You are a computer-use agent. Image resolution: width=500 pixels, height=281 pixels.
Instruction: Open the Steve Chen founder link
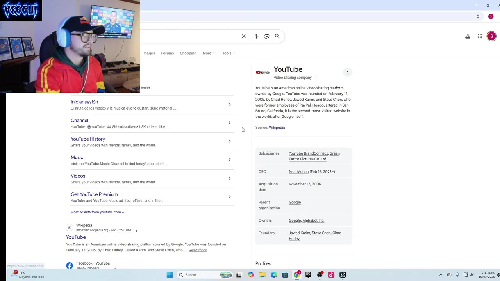click(321, 233)
